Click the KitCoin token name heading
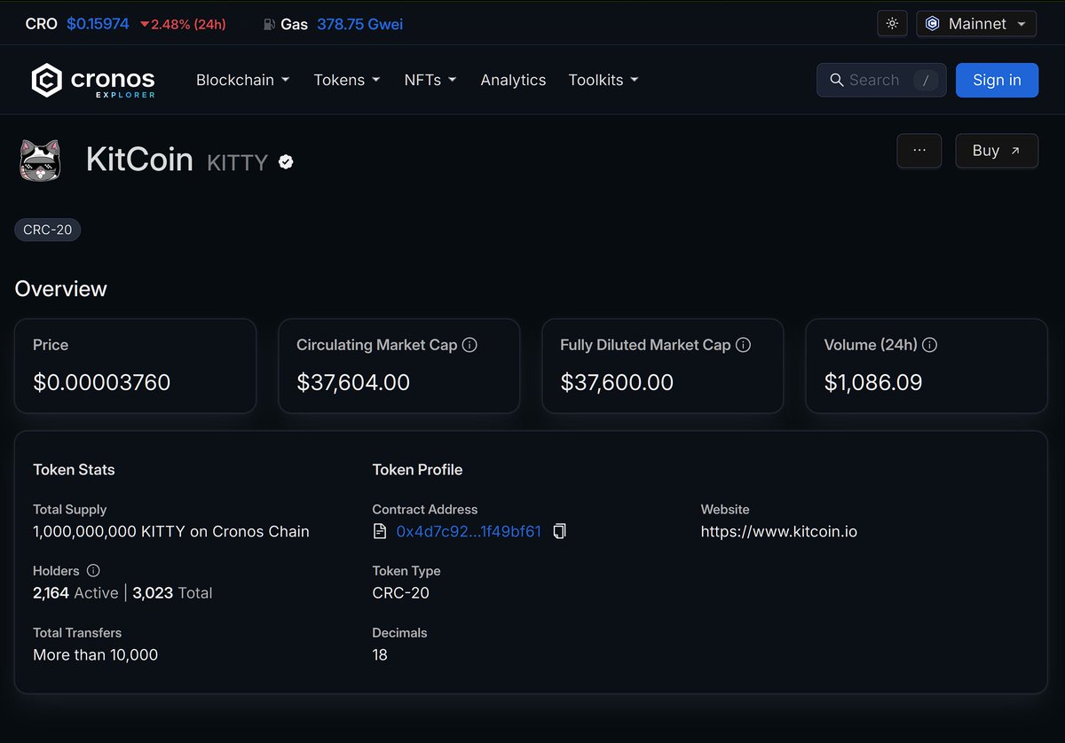This screenshot has height=743, width=1065. 139,160
